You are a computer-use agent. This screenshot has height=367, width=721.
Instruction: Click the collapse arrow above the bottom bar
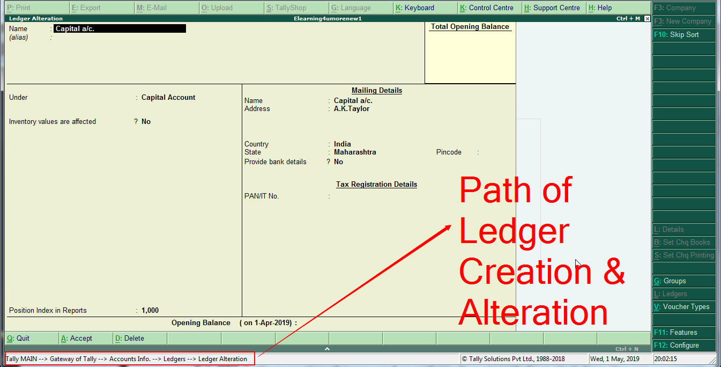pos(326,348)
